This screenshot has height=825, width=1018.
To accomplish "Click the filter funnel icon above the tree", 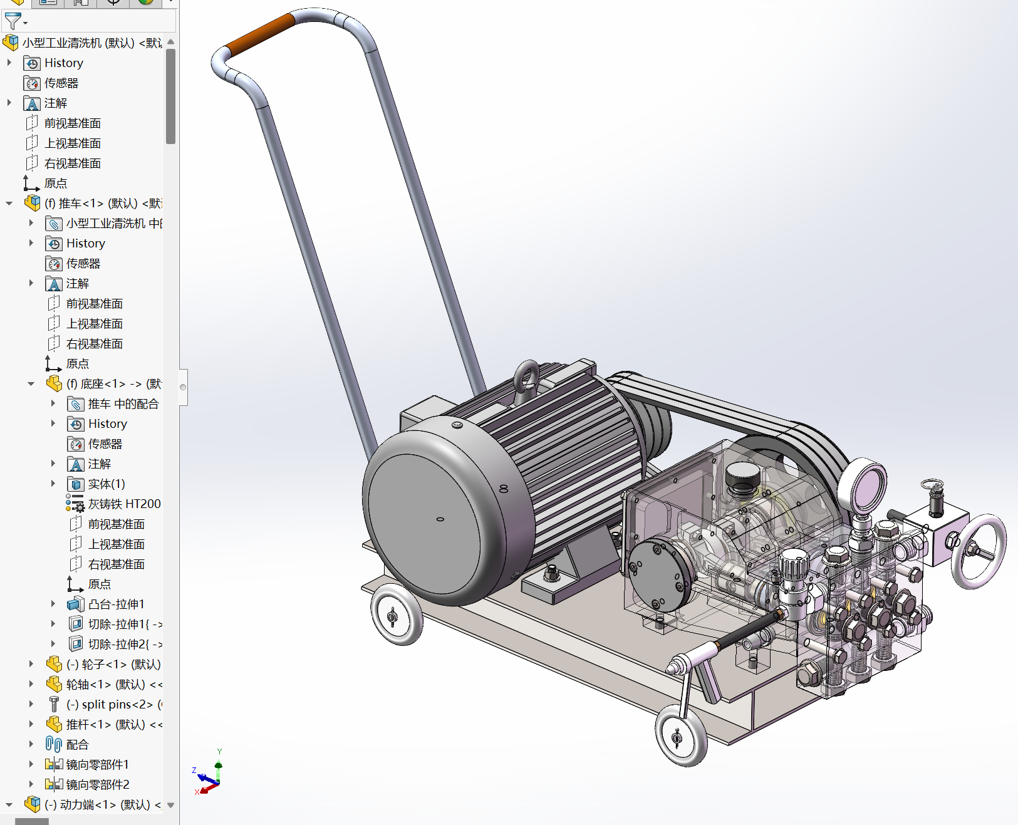I will tap(12, 21).
